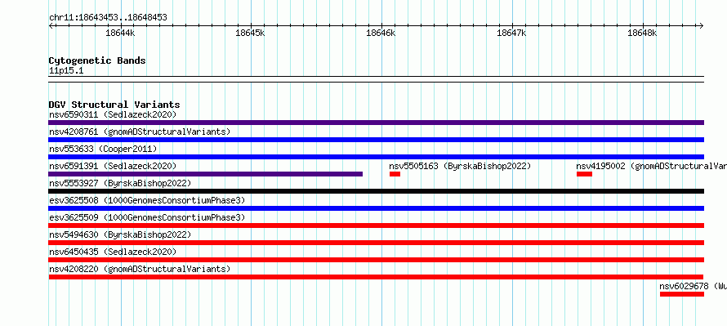Select the blue esv3625508 variant bar
The image size is (727, 326).
pos(376,208)
